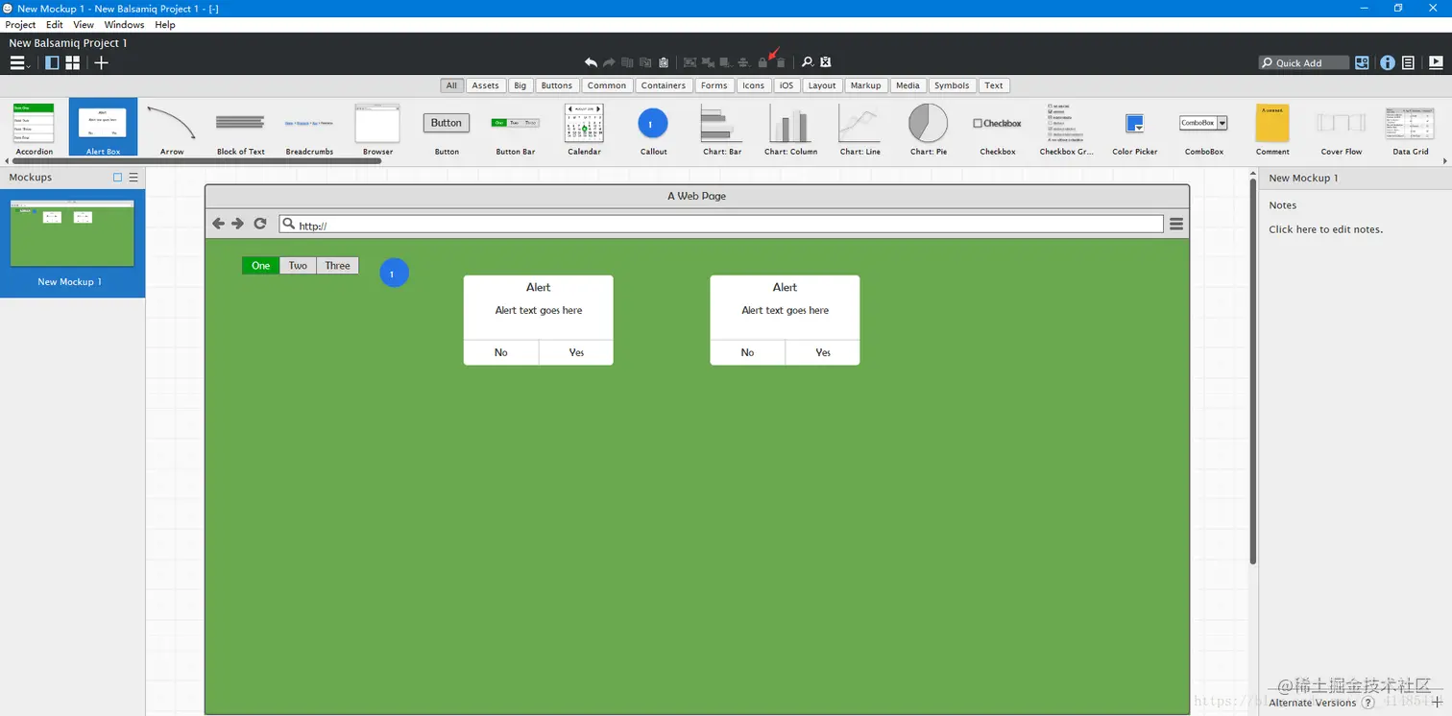Undo the last action

coord(591,62)
